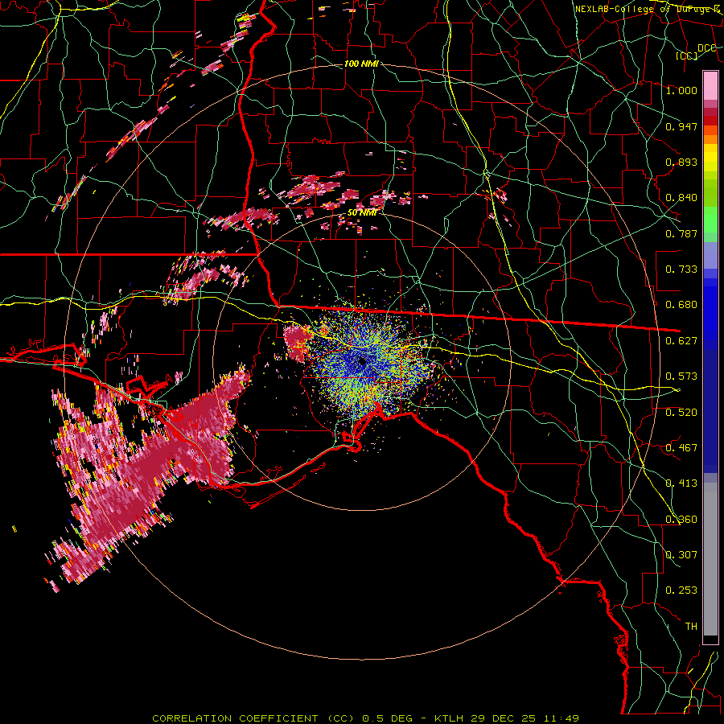
Task: Click the 100 NMI range ring label
Action: click(x=361, y=64)
